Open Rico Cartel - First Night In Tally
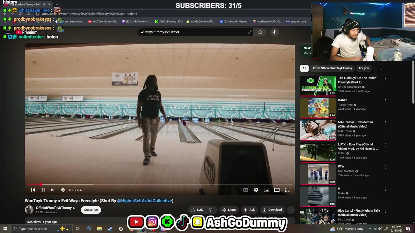 [359, 213]
